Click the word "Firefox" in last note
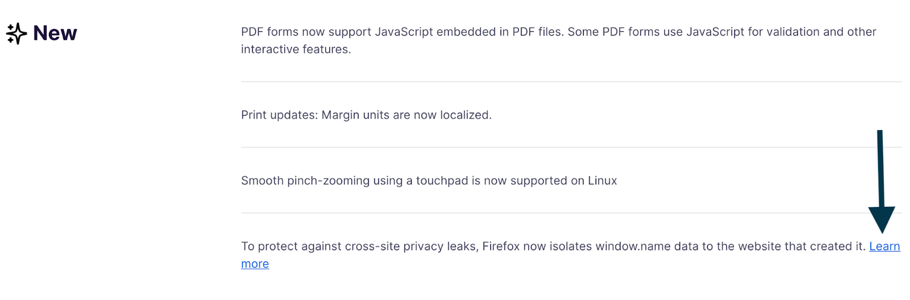The width and height of the screenshot is (910, 300). [x=501, y=246]
